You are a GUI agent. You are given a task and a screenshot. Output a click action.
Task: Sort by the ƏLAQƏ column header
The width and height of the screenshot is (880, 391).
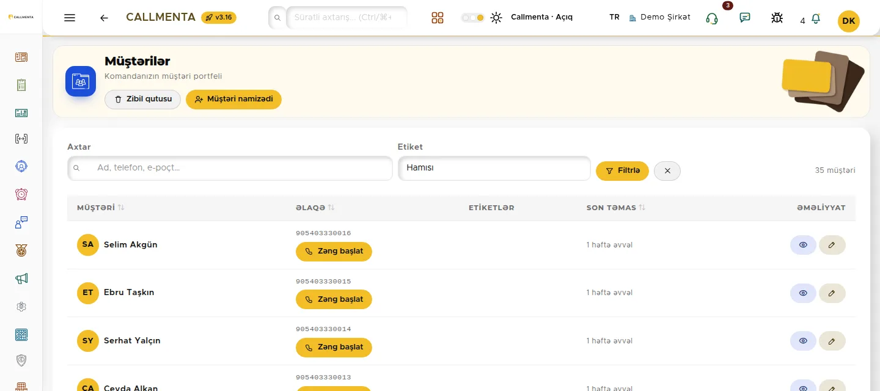(315, 208)
